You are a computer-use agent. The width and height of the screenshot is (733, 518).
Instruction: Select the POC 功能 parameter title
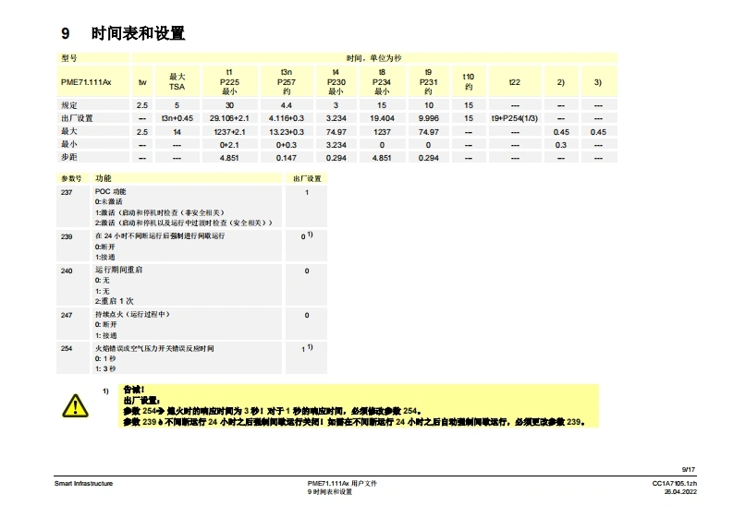tap(110, 191)
